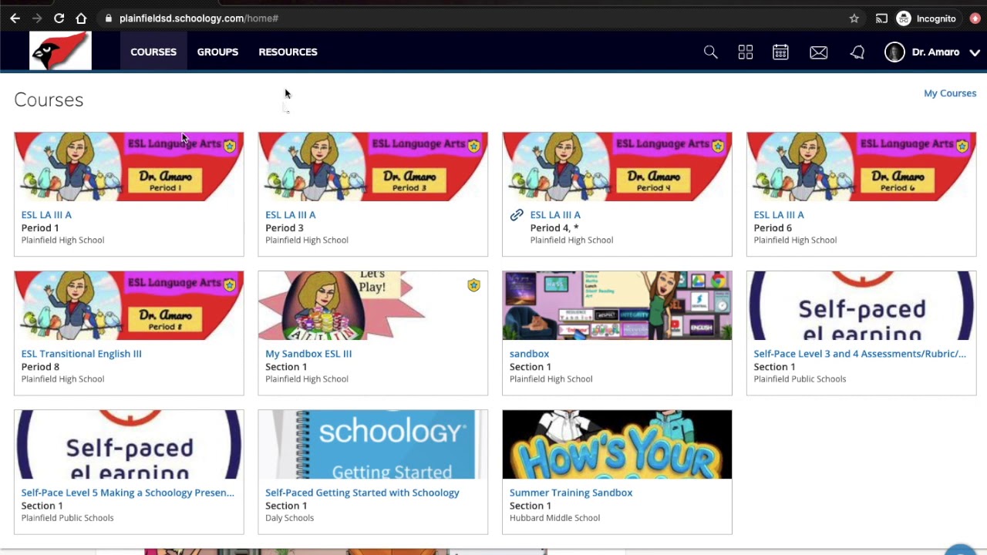The width and height of the screenshot is (987, 555).
Task: Go to browser home icon
Action: point(81,18)
